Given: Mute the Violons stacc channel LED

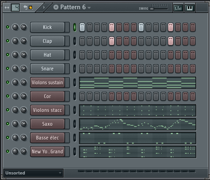Looking at the screenshot, I should click(7, 110).
